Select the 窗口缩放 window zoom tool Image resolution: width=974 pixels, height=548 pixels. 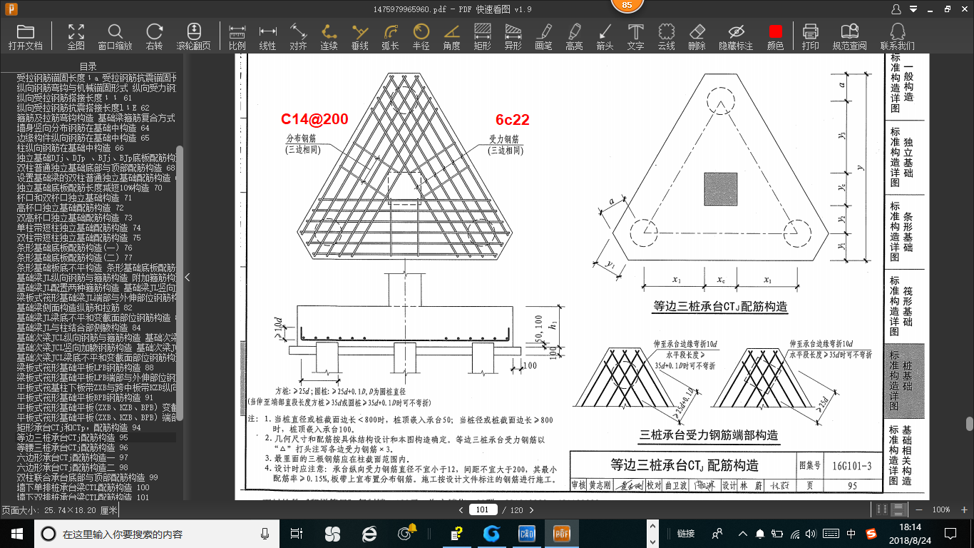click(x=115, y=36)
